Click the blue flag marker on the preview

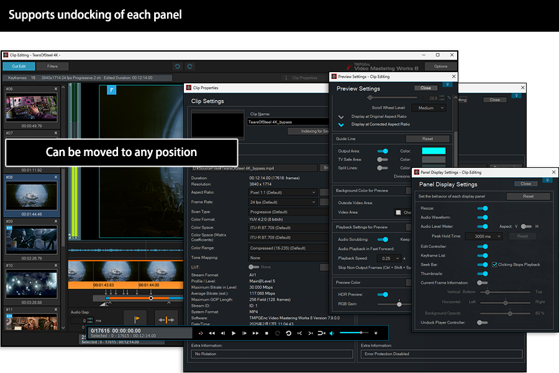coord(112,90)
